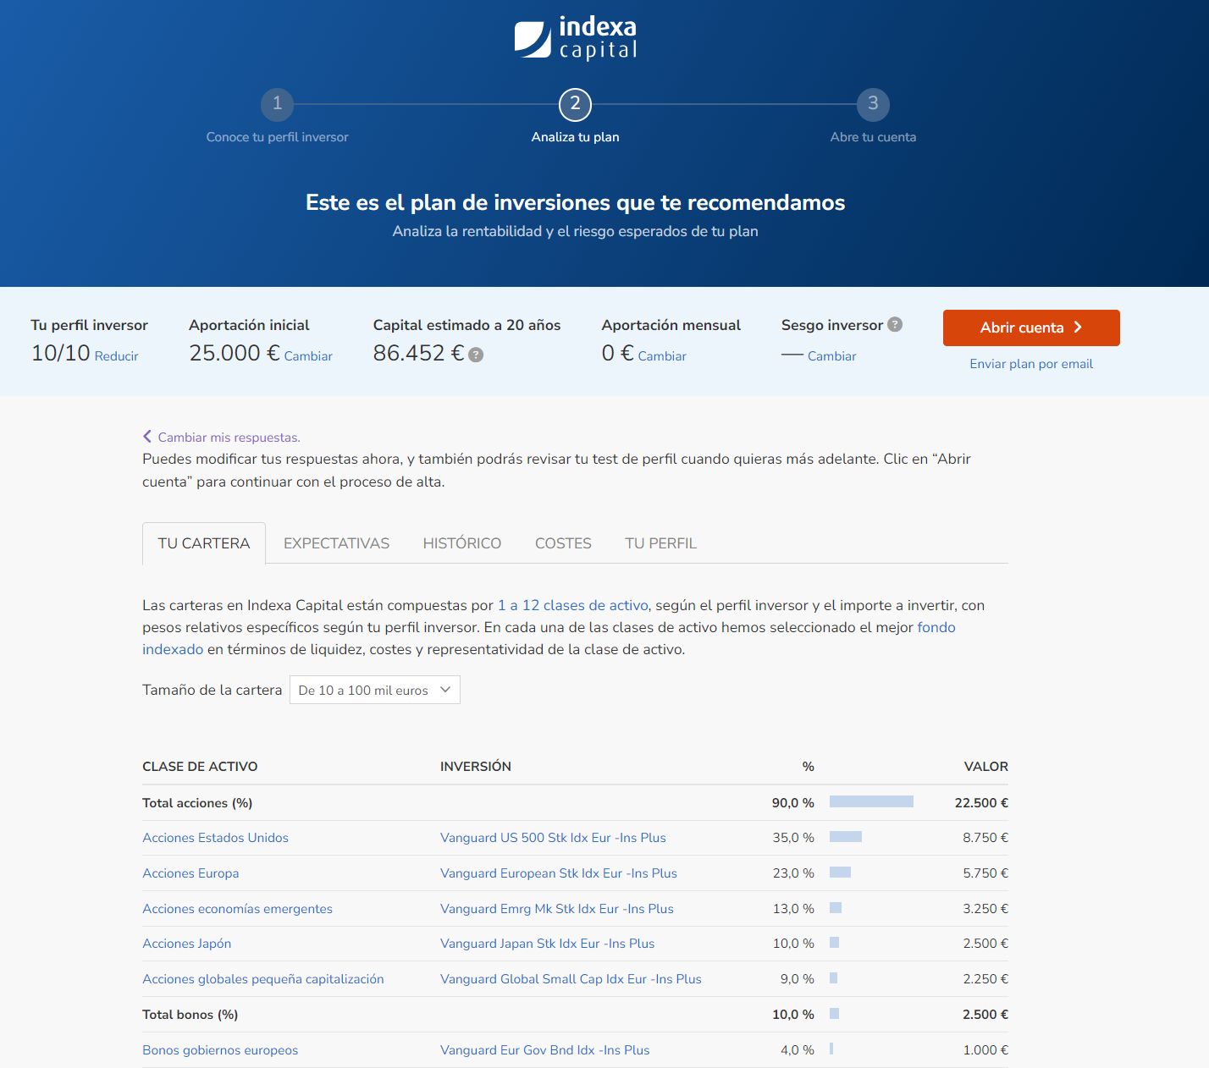
Task: Open Bonos gobiernos europeos link
Action: [220, 1050]
